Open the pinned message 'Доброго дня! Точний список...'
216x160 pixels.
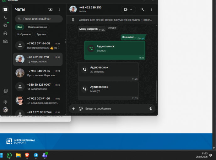116,20
